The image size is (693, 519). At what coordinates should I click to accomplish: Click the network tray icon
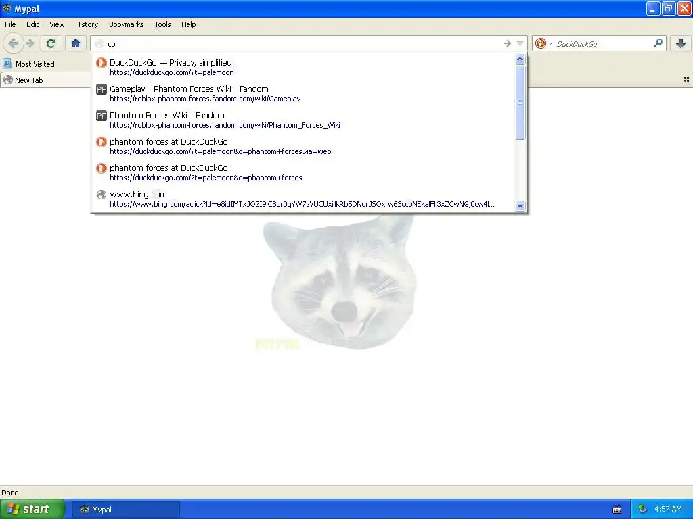tap(642, 509)
